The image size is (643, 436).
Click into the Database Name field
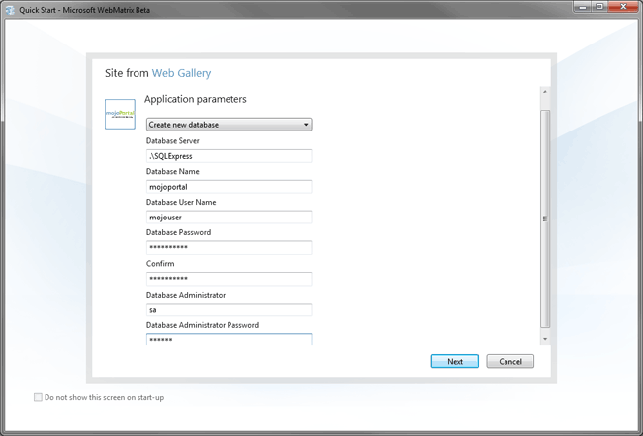229,187
